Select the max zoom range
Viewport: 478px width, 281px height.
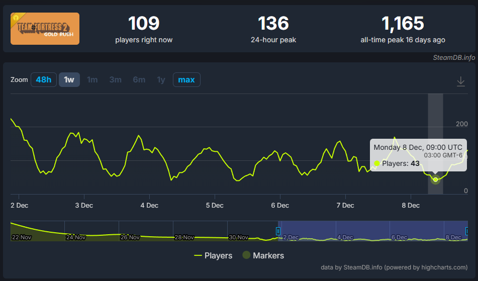[186, 79]
